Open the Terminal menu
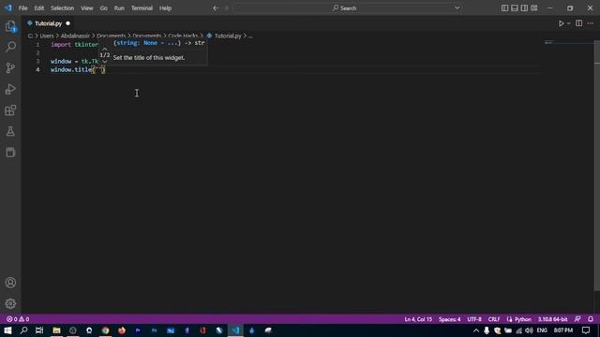This screenshot has height=337, width=600. (x=142, y=8)
